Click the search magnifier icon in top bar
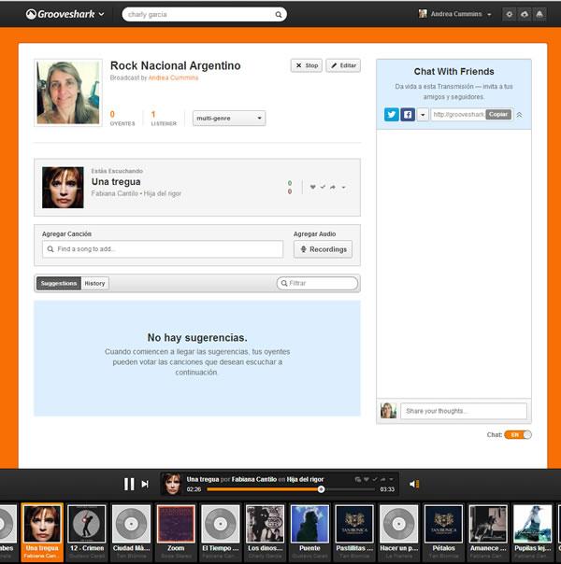Viewport: 561px width, 564px height. coord(279,15)
